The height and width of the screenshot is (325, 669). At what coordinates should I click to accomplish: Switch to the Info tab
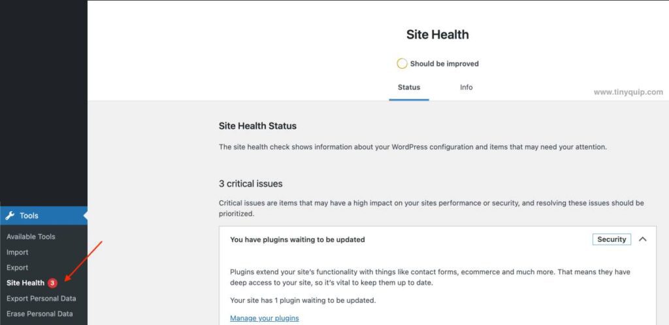[466, 88]
